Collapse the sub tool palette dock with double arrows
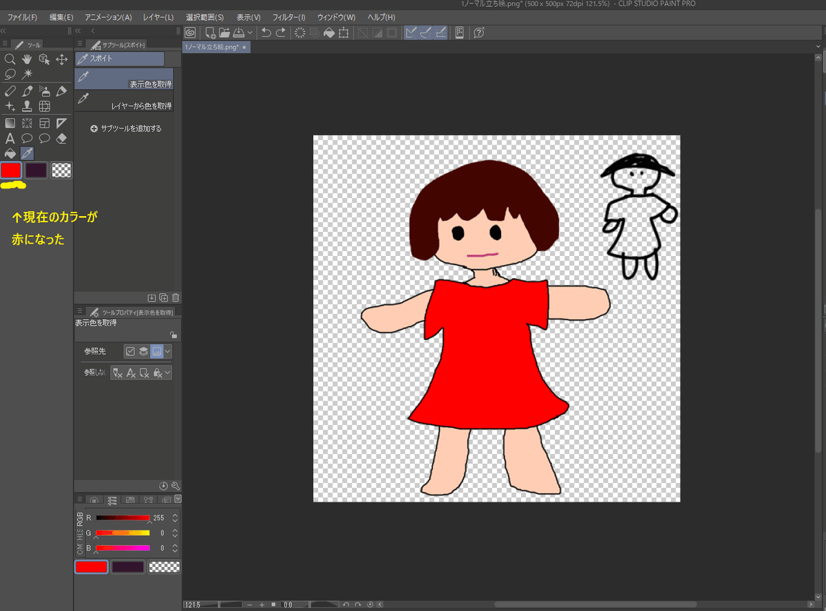Image resolution: width=826 pixels, height=611 pixels. coord(78,32)
